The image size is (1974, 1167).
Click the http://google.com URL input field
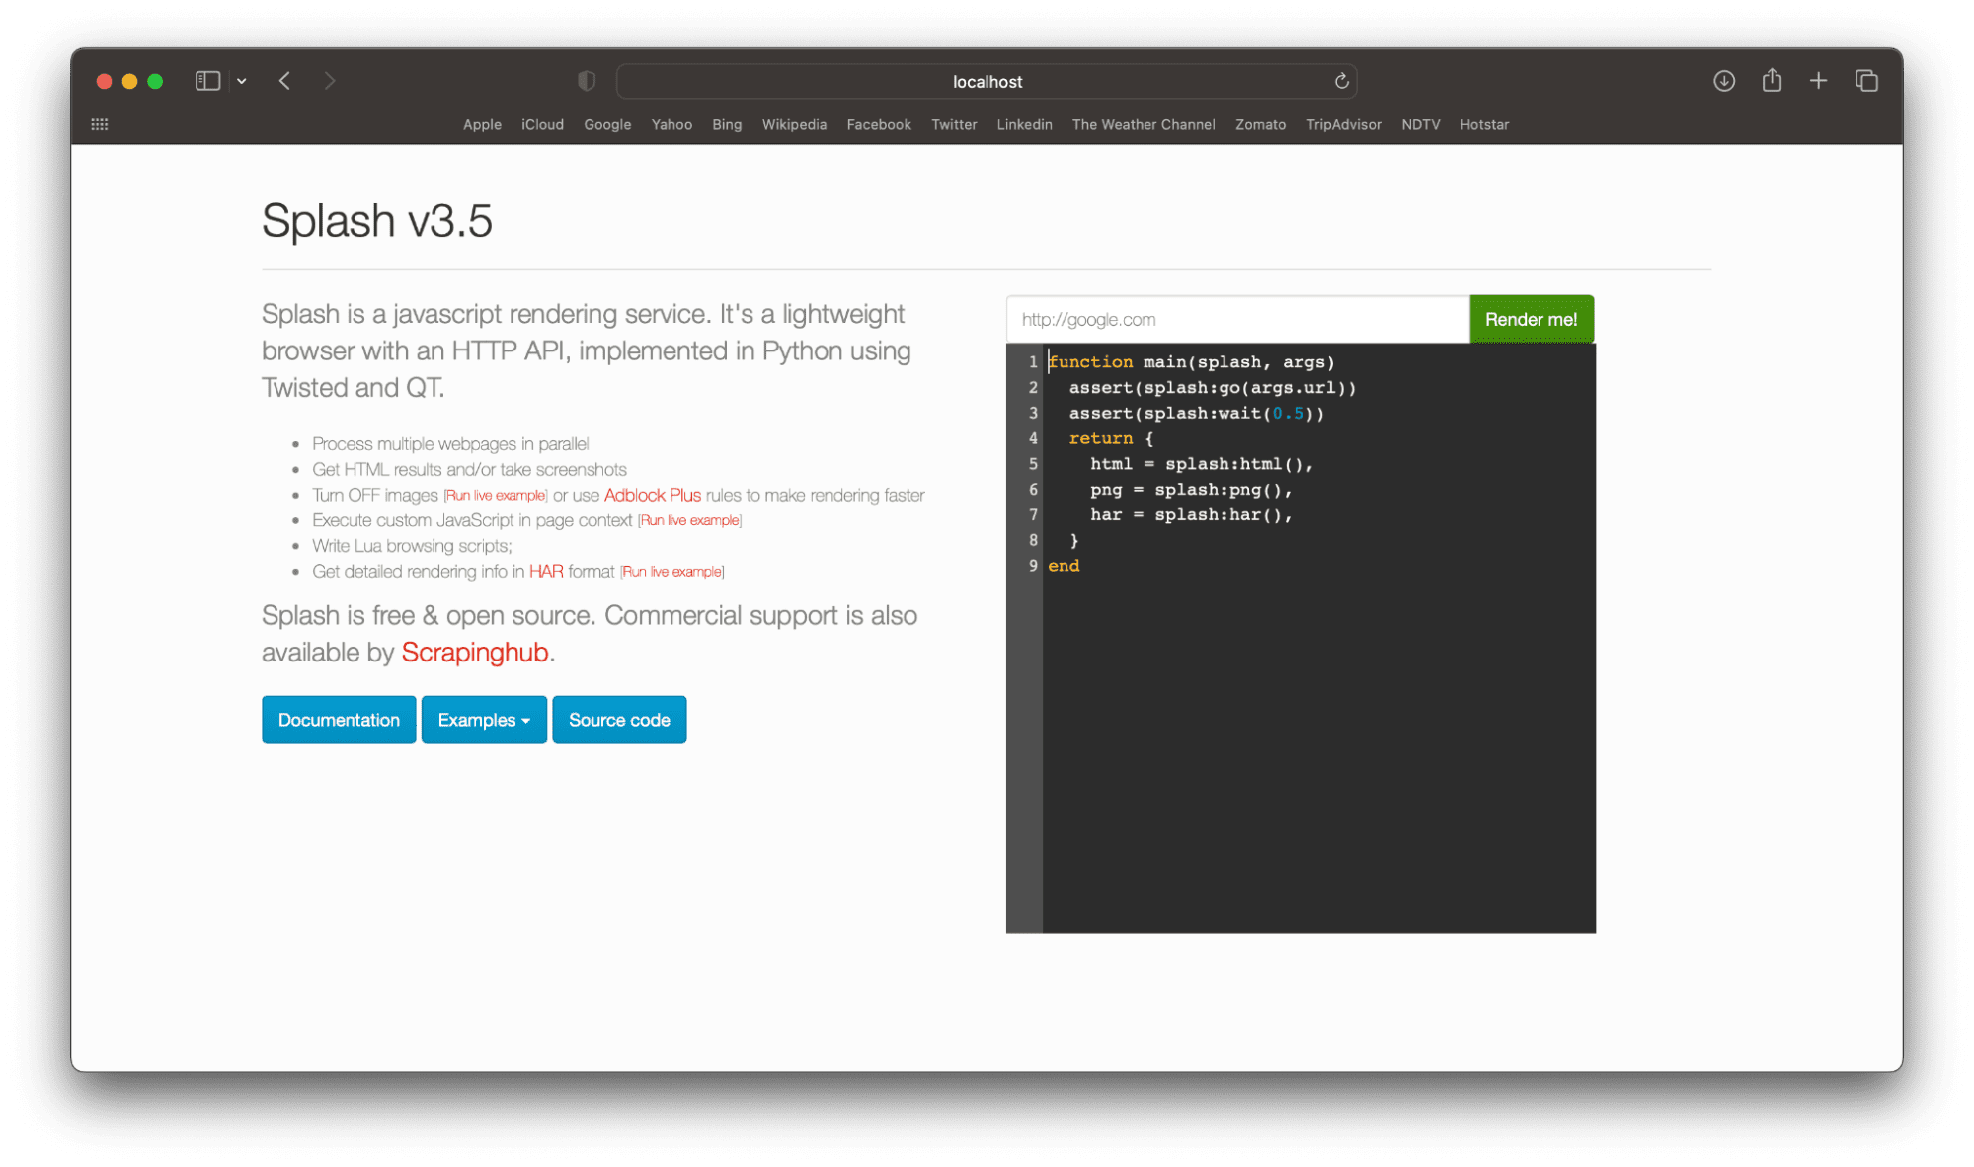pyautogui.click(x=1238, y=319)
